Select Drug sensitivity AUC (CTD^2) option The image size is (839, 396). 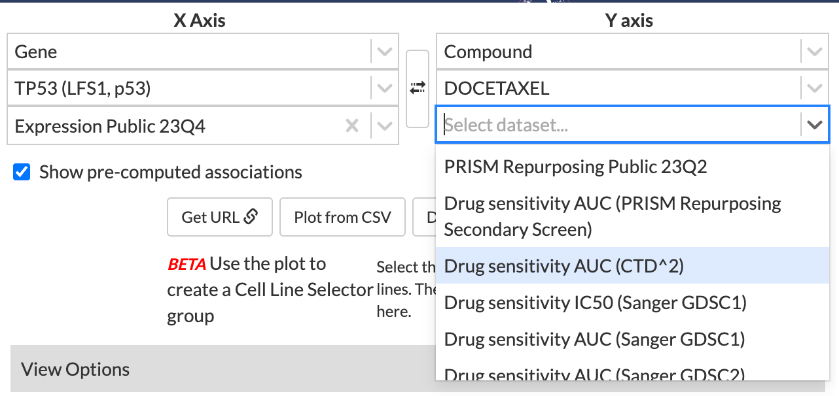[563, 266]
